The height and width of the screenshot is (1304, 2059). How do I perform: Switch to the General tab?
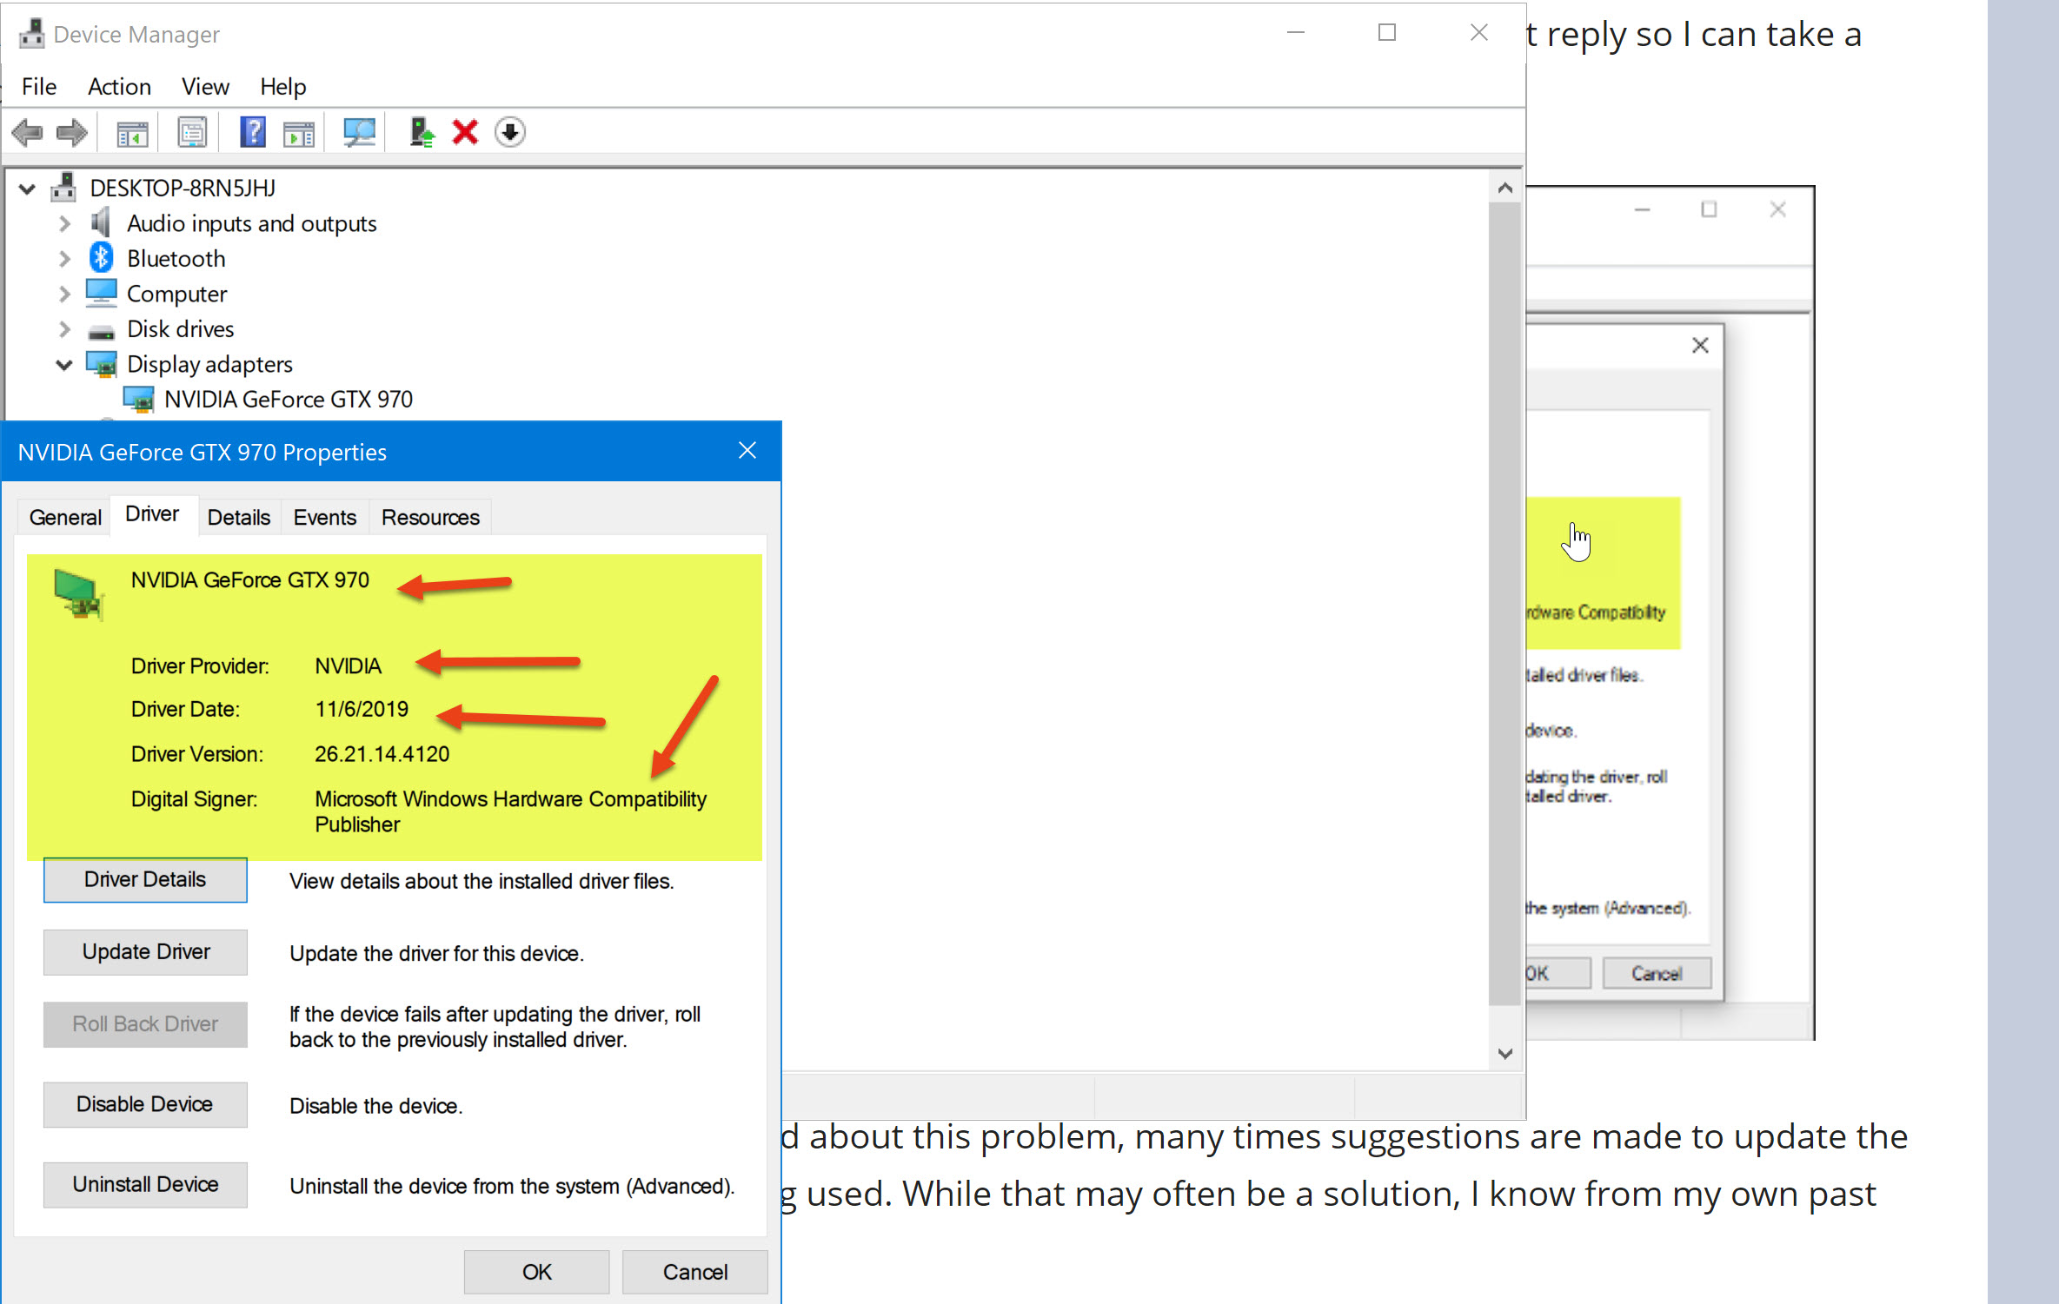65,518
